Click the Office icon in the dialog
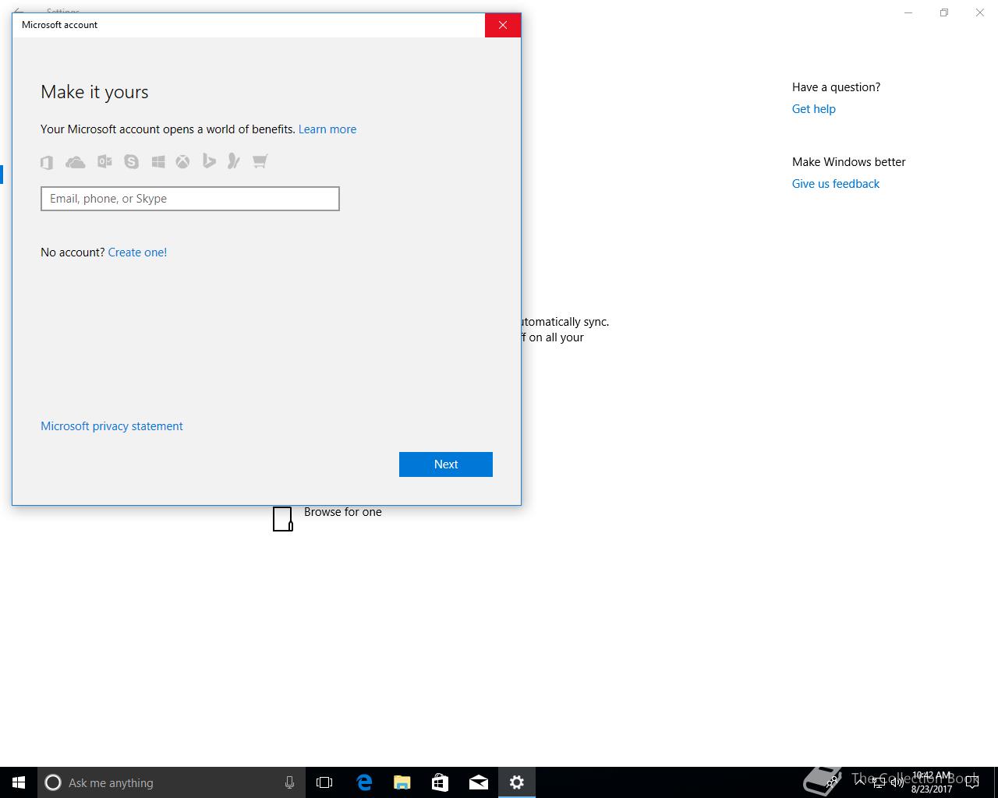This screenshot has width=998, height=798. [x=47, y=162]
